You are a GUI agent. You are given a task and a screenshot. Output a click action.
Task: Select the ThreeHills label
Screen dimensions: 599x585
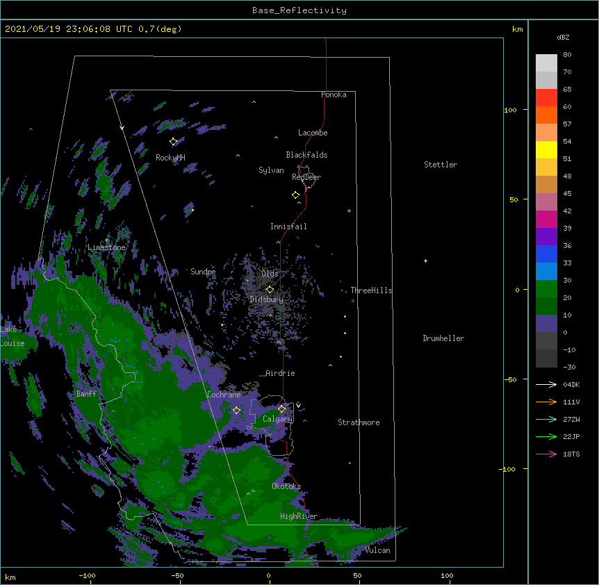pyautogui.click(x=371, y=290)
